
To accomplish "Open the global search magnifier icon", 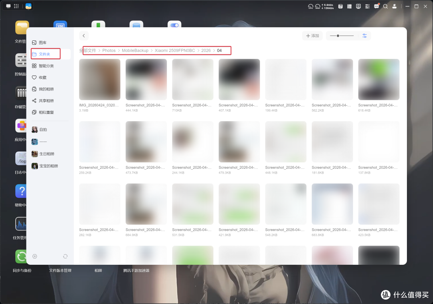I will (386, 6).
